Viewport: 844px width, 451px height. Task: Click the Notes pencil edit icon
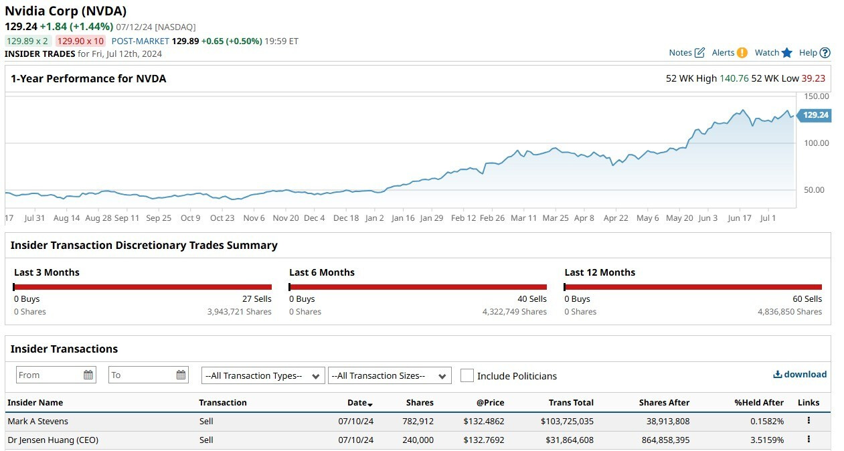point(699,53)
